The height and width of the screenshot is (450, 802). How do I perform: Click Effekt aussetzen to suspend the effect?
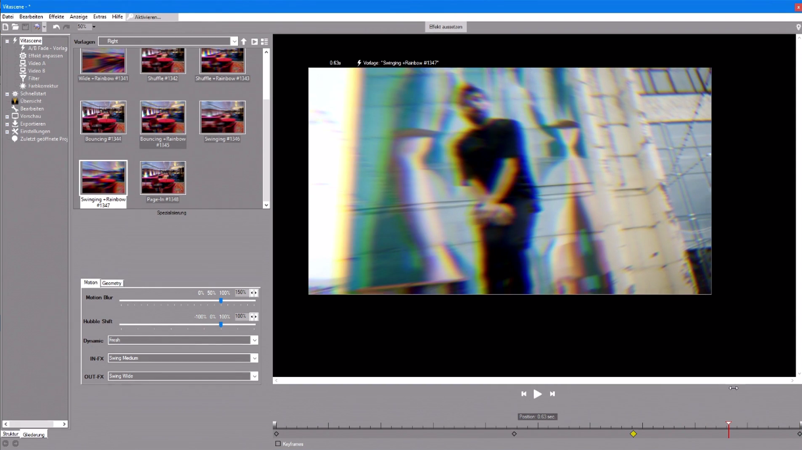pos(446,26)
